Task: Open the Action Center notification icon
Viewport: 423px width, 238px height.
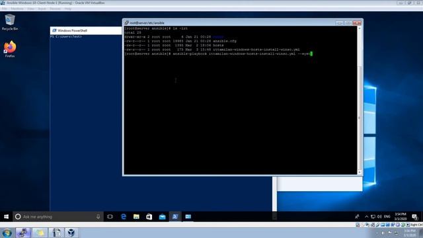Action: point(414,217)
